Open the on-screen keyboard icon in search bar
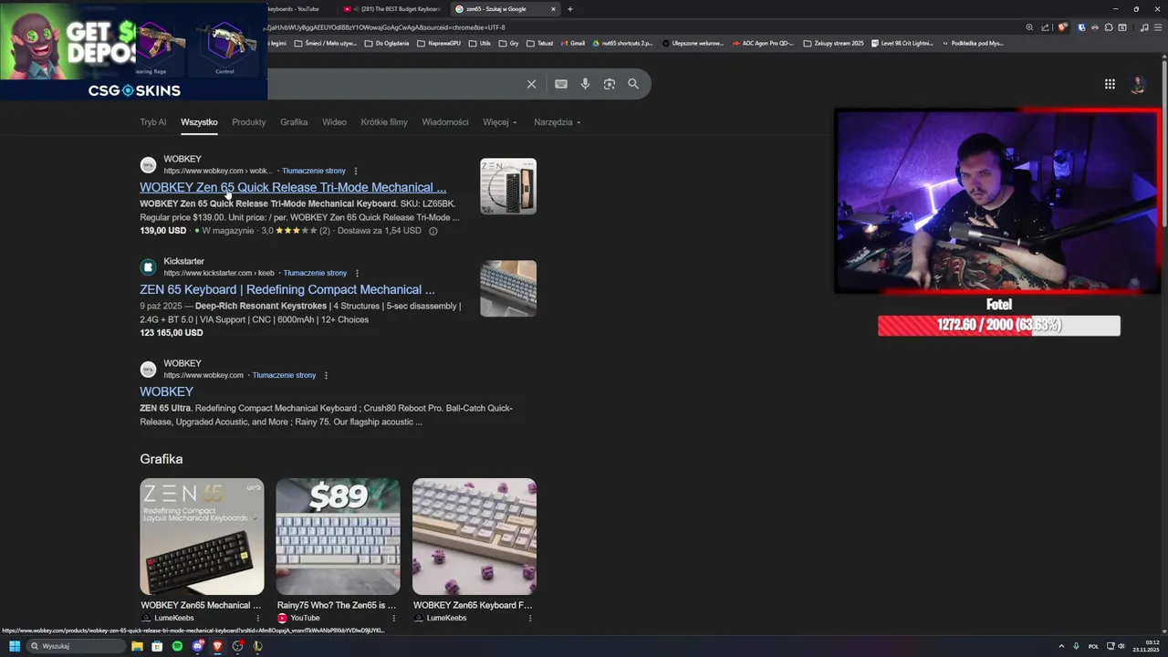The width and height of the screenshot is (1168, 657). tap(561, 84)
